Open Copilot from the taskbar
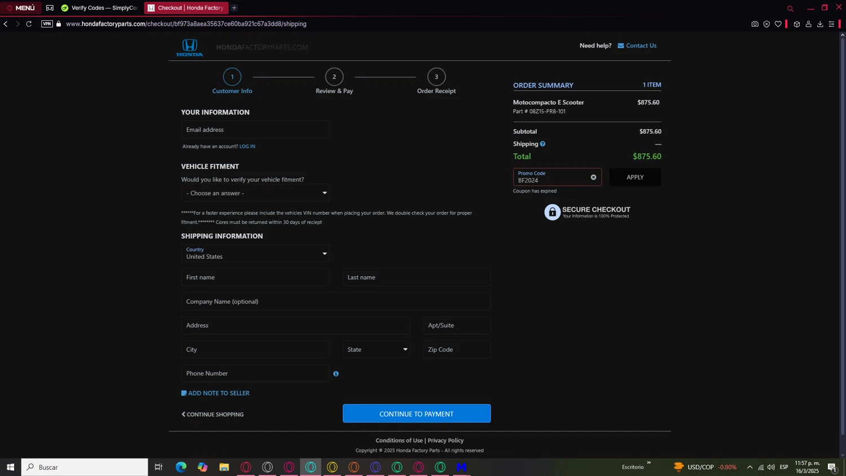 tap(202, 467)
